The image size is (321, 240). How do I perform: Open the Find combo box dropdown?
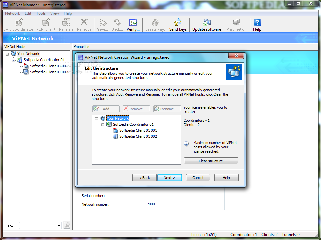(59, 226)
